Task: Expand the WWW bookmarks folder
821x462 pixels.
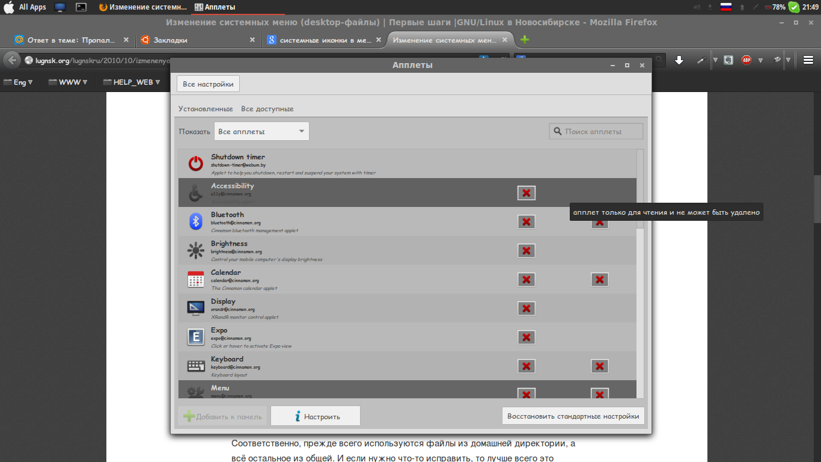Action: coord(68,82)
